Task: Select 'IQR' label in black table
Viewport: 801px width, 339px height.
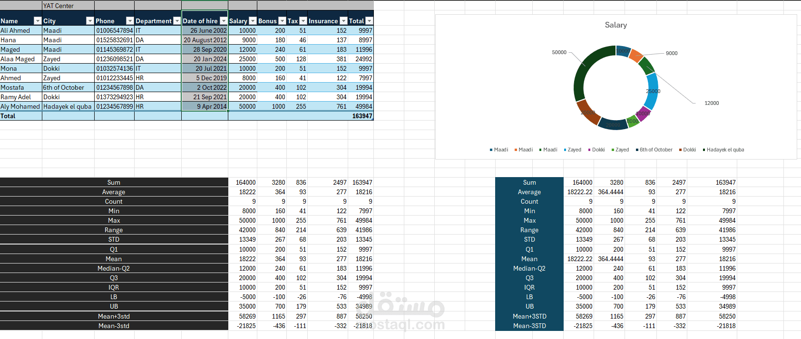Action: click(114, 287)
